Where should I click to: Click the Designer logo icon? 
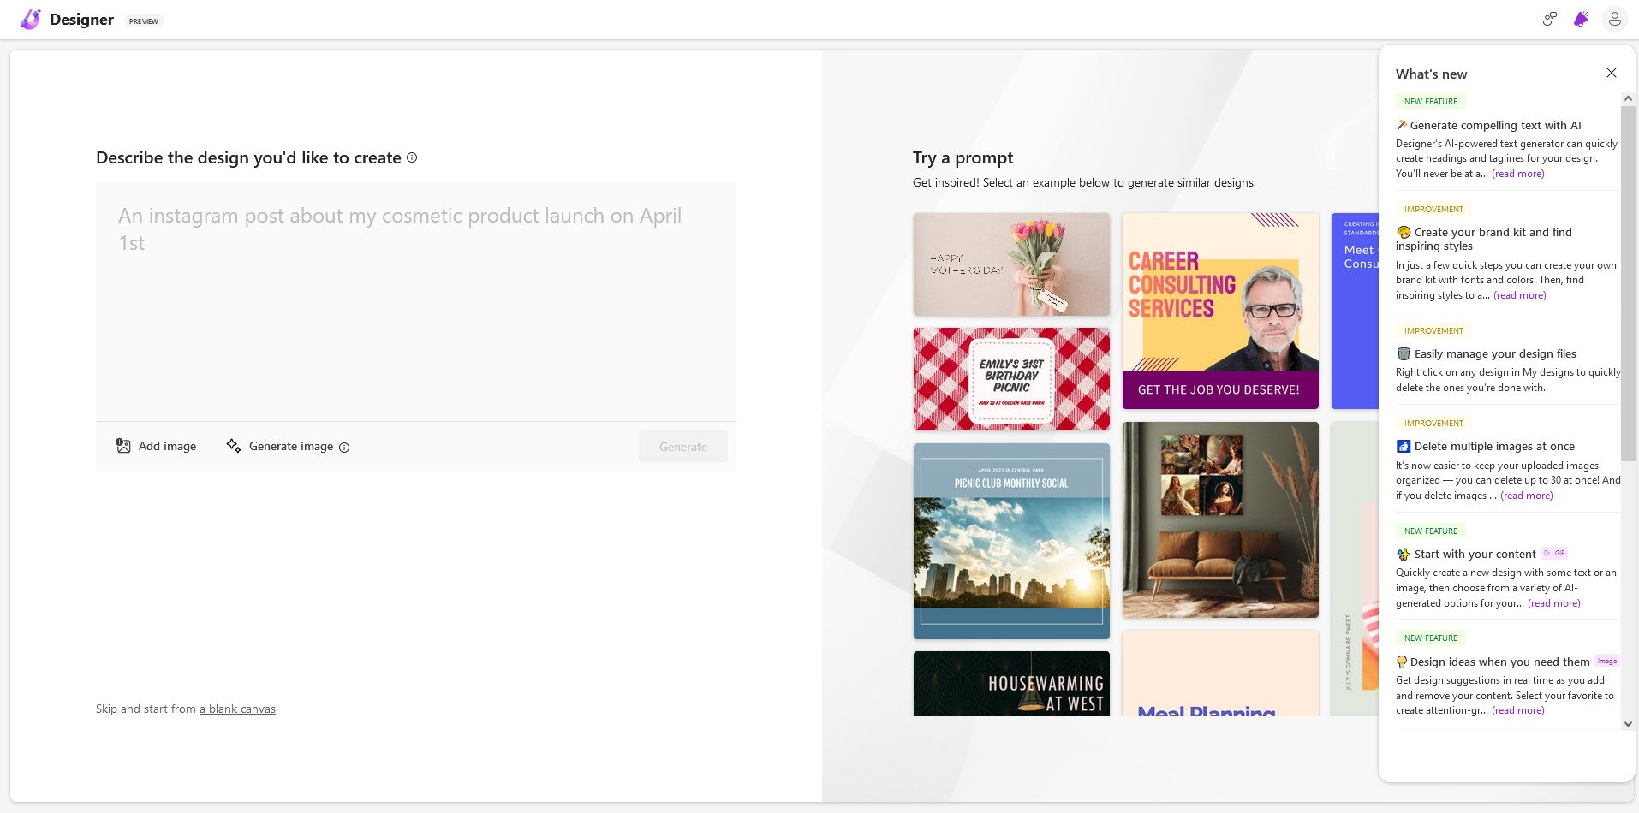(31, 19)
